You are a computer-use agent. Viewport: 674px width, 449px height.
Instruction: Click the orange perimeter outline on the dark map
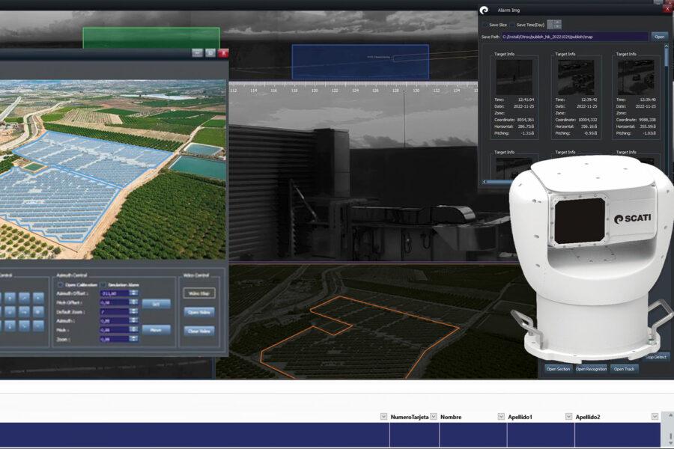point(359,337)
